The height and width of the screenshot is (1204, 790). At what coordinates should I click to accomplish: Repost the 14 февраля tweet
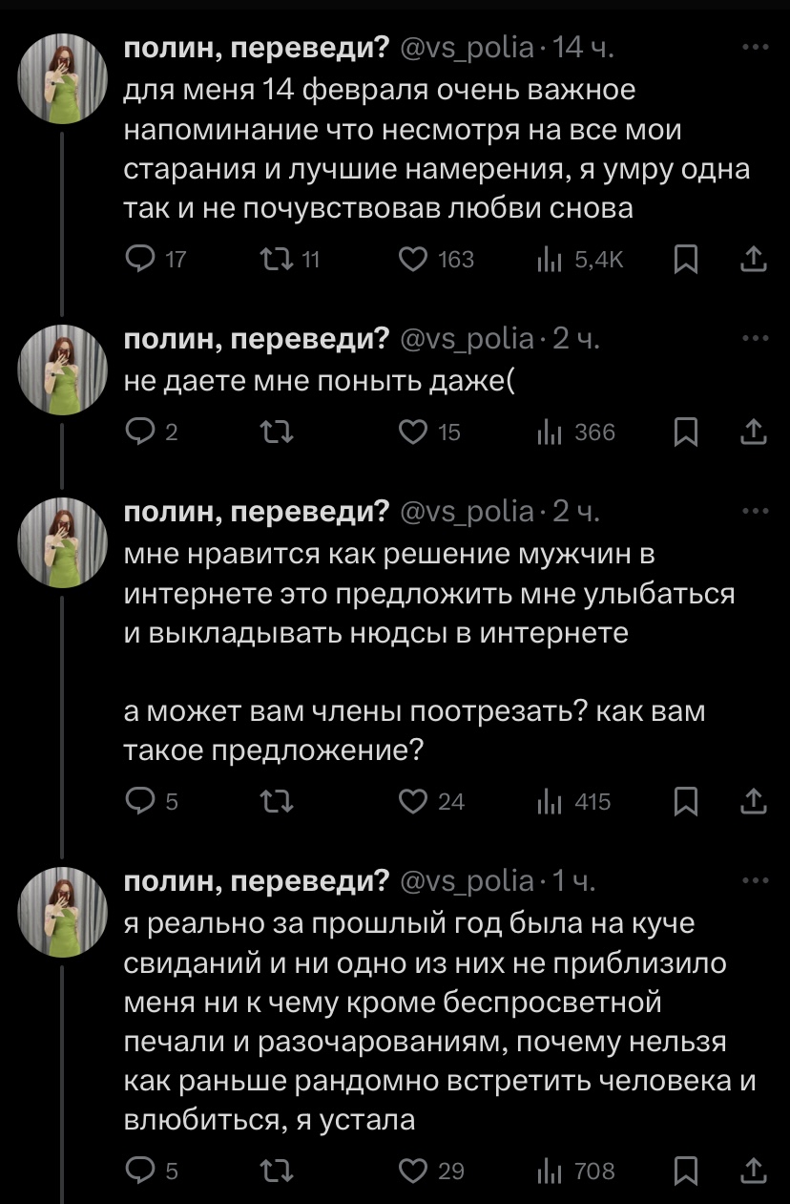tap(274, 259)
